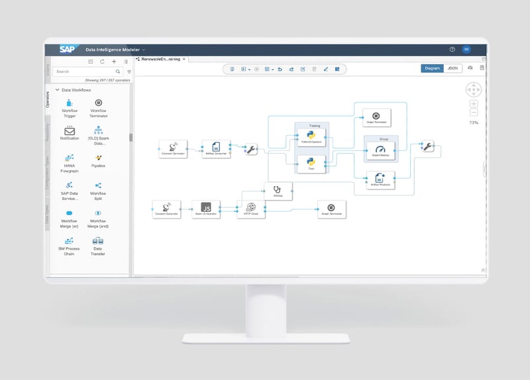Image resolution: width=530 pixels, height=380 pixels.
Task: Click the Showing 267 / 267 operators text
Action: tap(107, 80)
